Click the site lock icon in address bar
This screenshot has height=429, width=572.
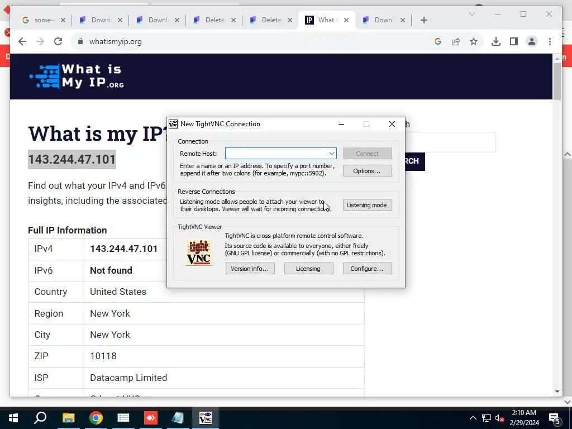point(80,41)
